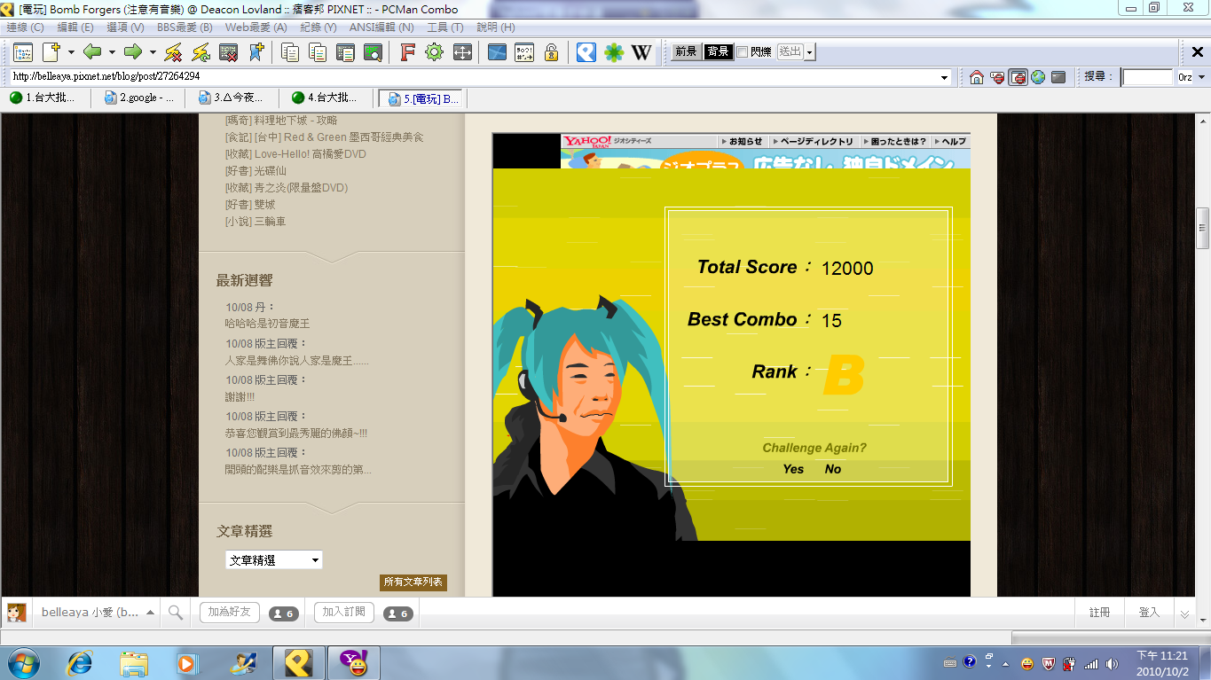Open the Orz search engine dropdown

point(1201,77)
